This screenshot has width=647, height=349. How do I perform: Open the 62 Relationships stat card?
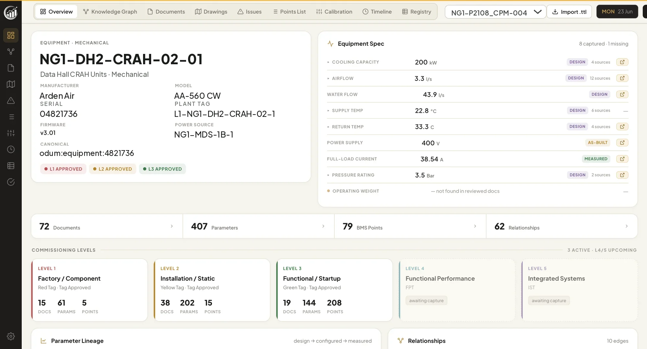pyautogui.click(x=562, y=226)
